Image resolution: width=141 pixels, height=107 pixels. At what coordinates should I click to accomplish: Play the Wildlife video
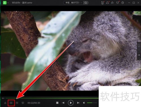coord(71,103)
